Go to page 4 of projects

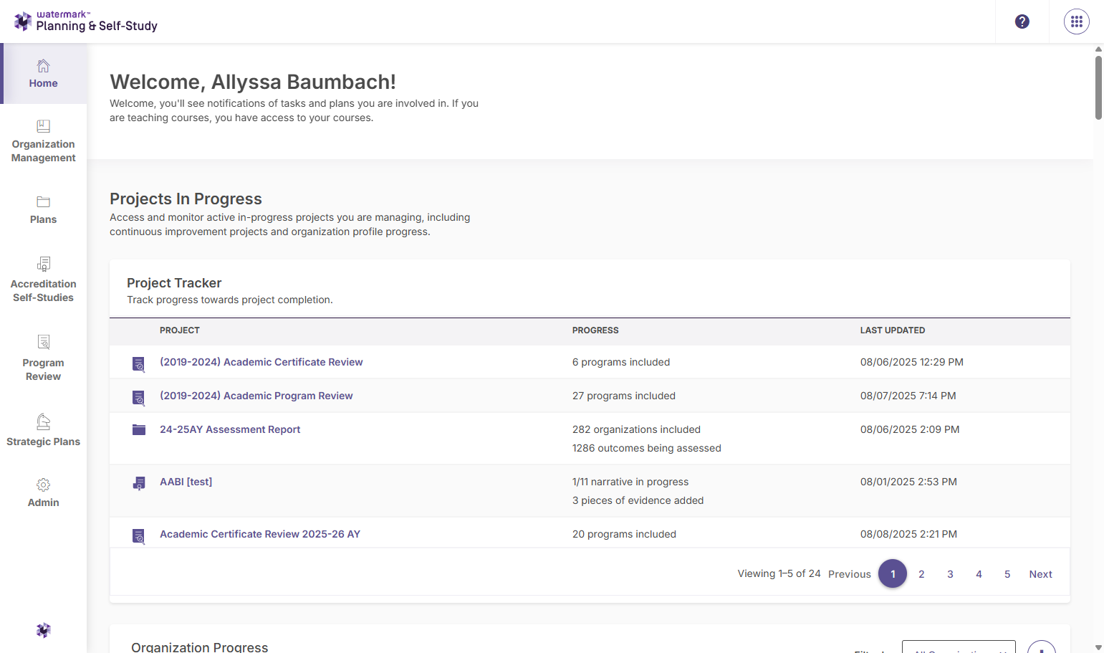979,574
